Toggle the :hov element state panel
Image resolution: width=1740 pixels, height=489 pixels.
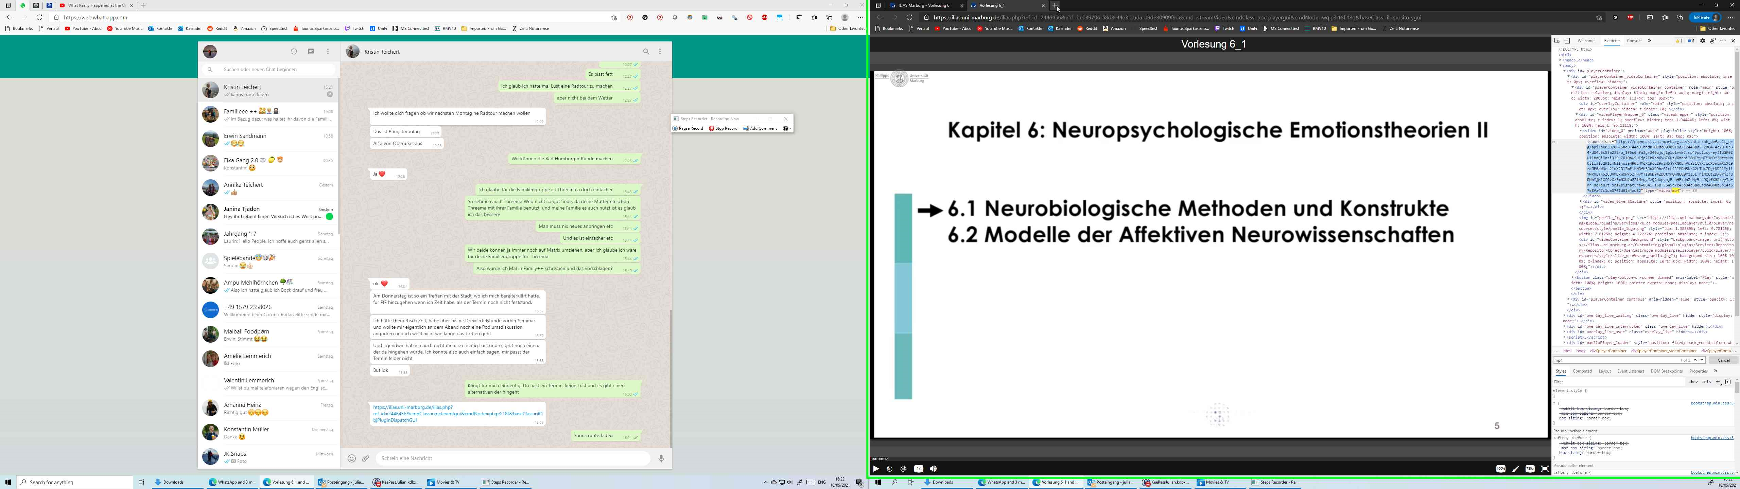[x=1693, y=382]
